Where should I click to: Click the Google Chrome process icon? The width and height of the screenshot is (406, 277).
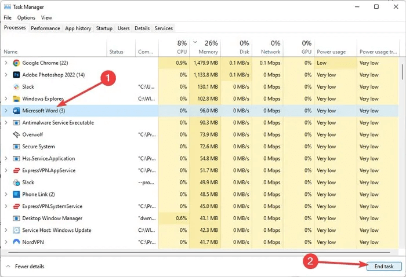click(16, 63)
